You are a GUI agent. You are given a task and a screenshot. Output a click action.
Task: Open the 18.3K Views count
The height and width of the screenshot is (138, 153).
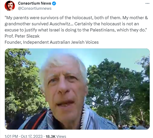[x=56, y=136]
